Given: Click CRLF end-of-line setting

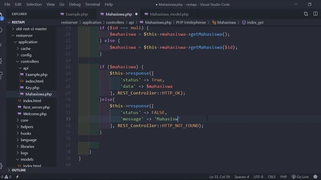Looking at the screenshot, I should (x=272, y=177).
